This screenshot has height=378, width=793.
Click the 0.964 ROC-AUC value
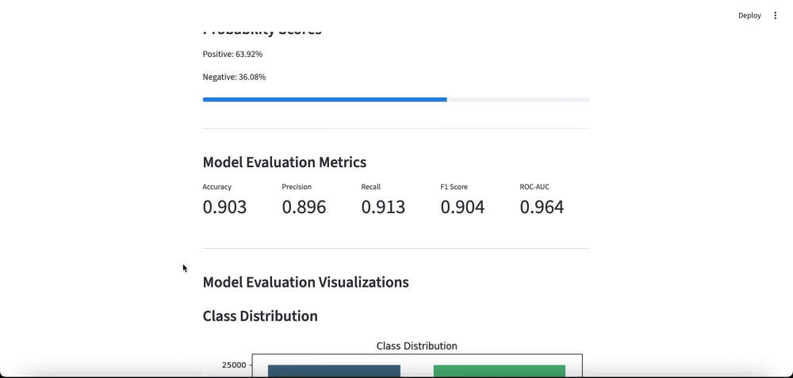coord(542,207)
